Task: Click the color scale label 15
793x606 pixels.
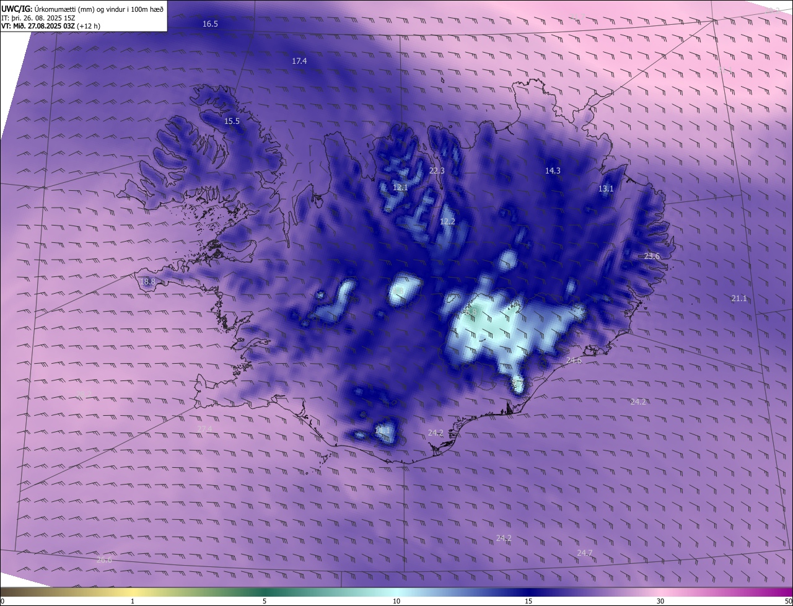Action: coord(528,602)
